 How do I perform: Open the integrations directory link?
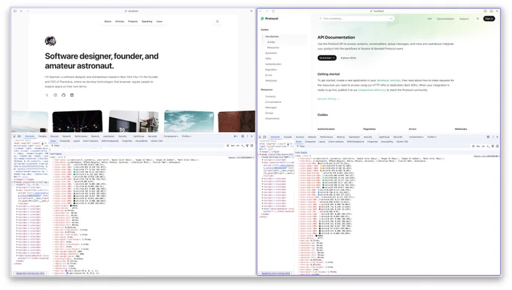tap(372, 90)
